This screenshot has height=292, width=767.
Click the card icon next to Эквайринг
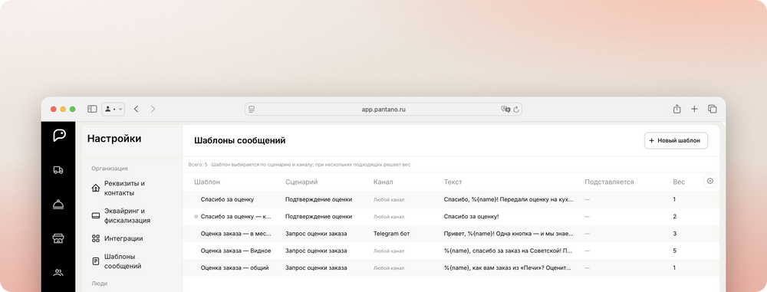tap(96, 215)
